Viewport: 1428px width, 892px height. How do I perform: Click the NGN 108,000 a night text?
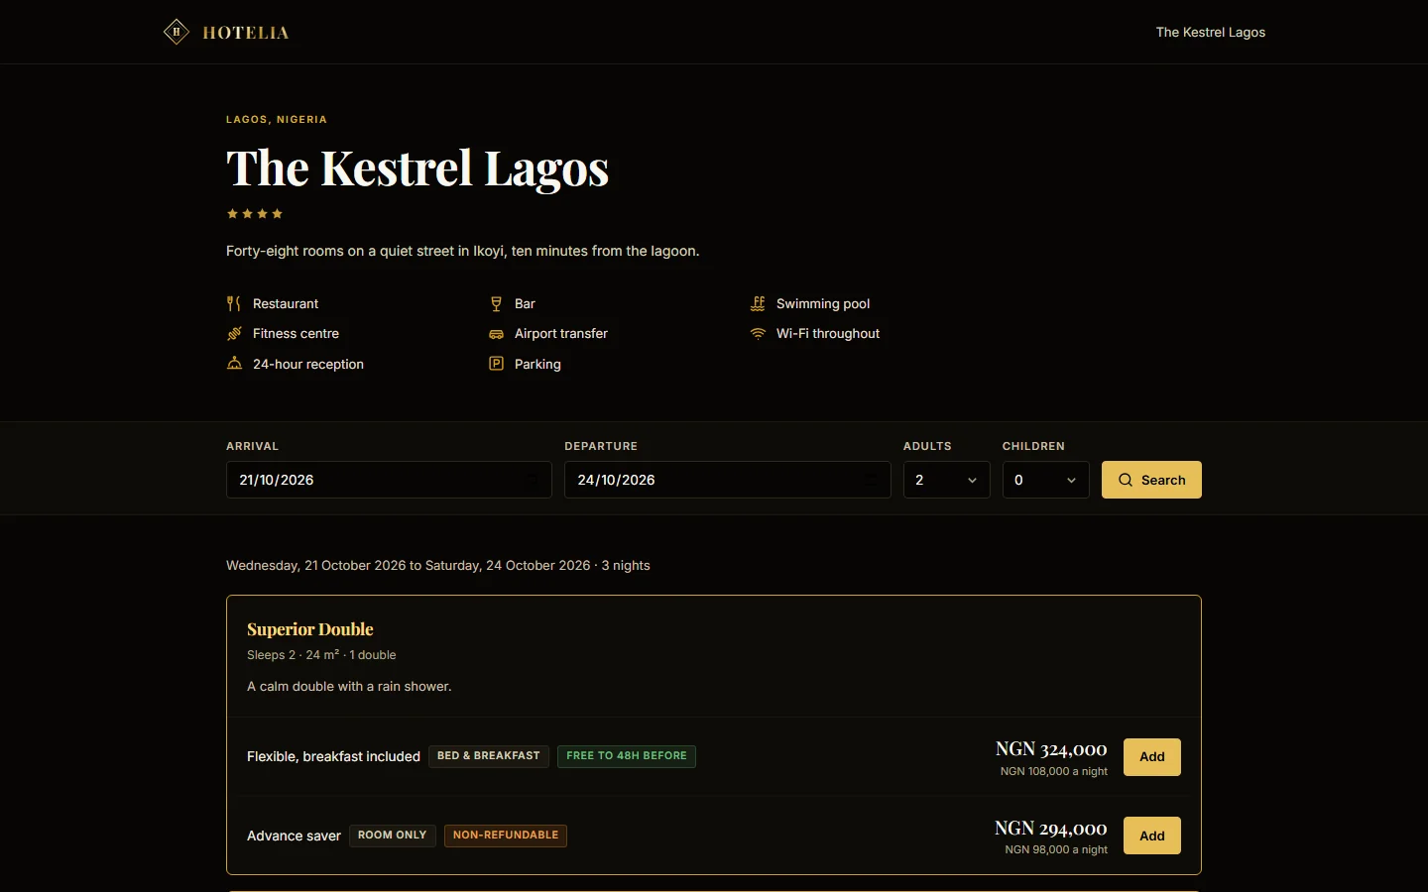(x=1054, y=771)
